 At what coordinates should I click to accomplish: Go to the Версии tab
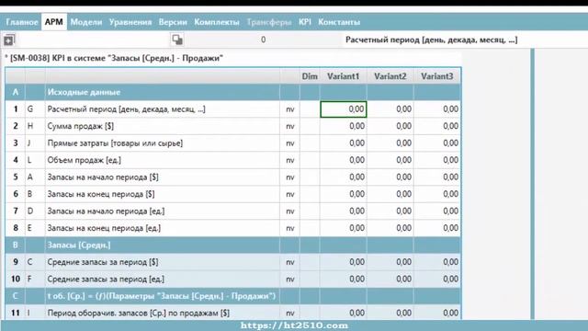pos(173,22)
